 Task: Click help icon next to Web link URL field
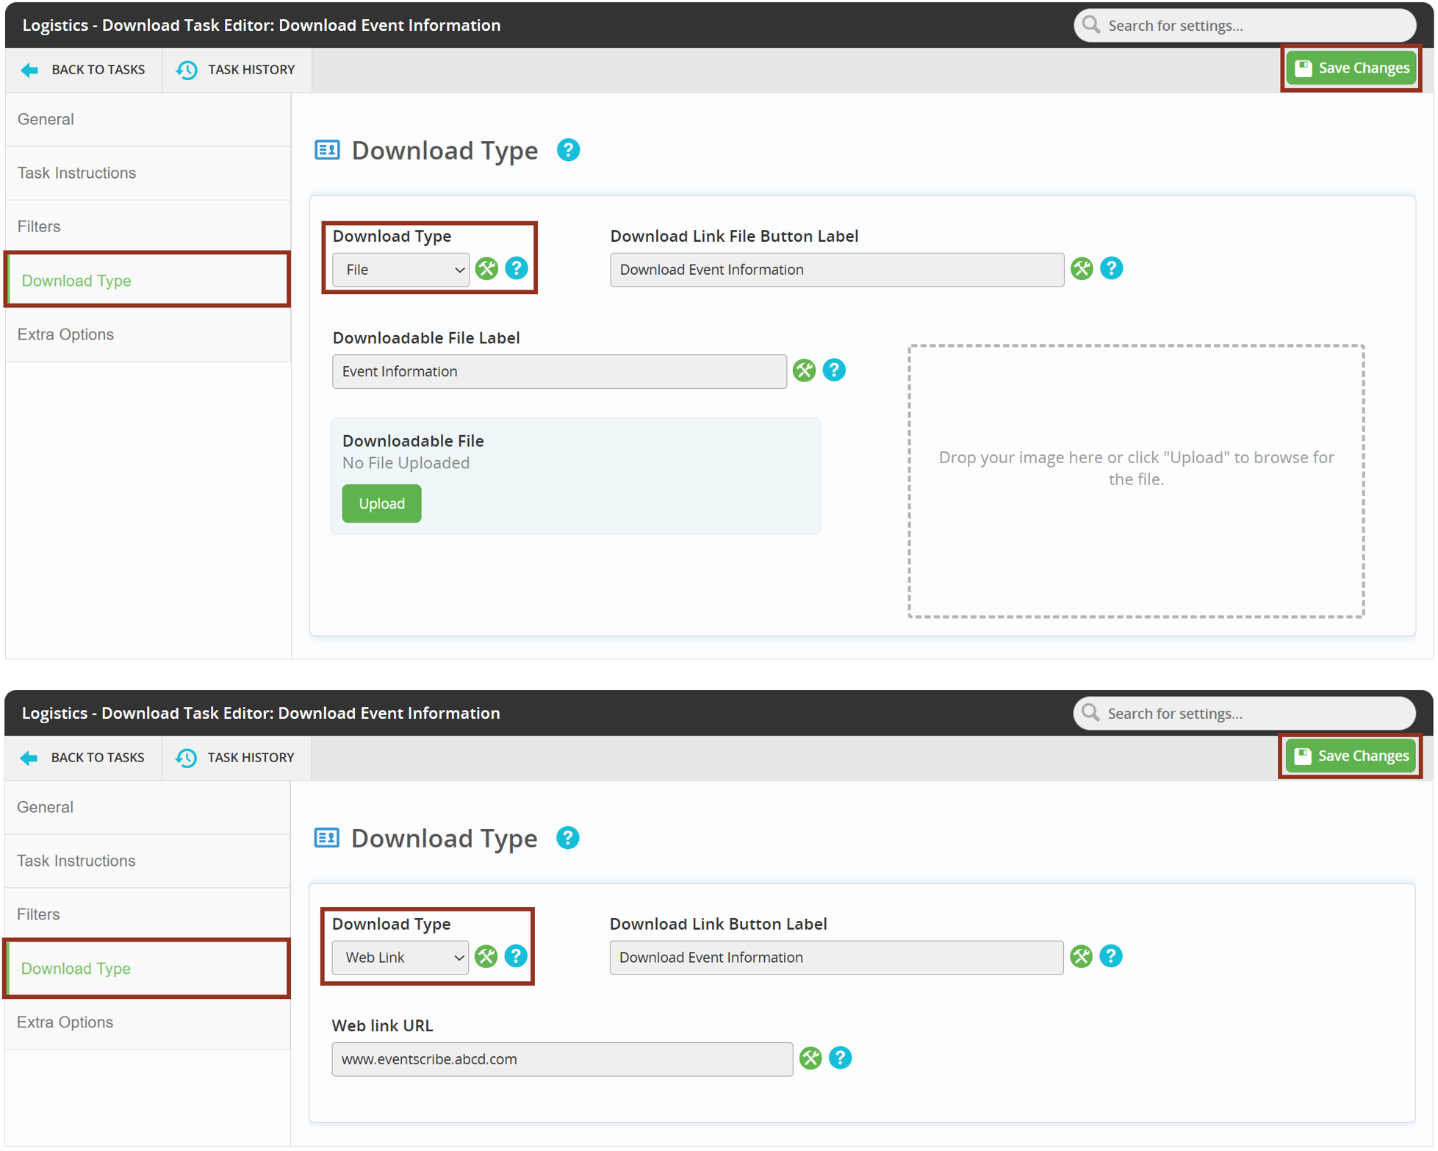840,1058
